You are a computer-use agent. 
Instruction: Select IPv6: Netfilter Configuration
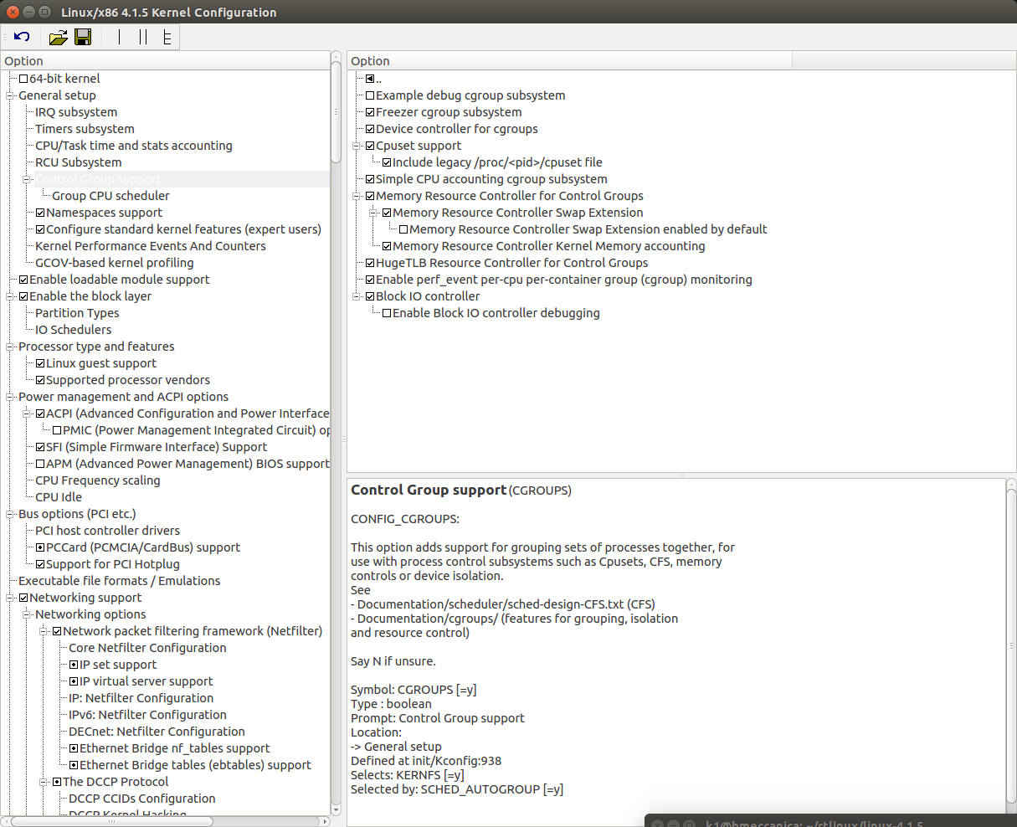coord(147,715)
